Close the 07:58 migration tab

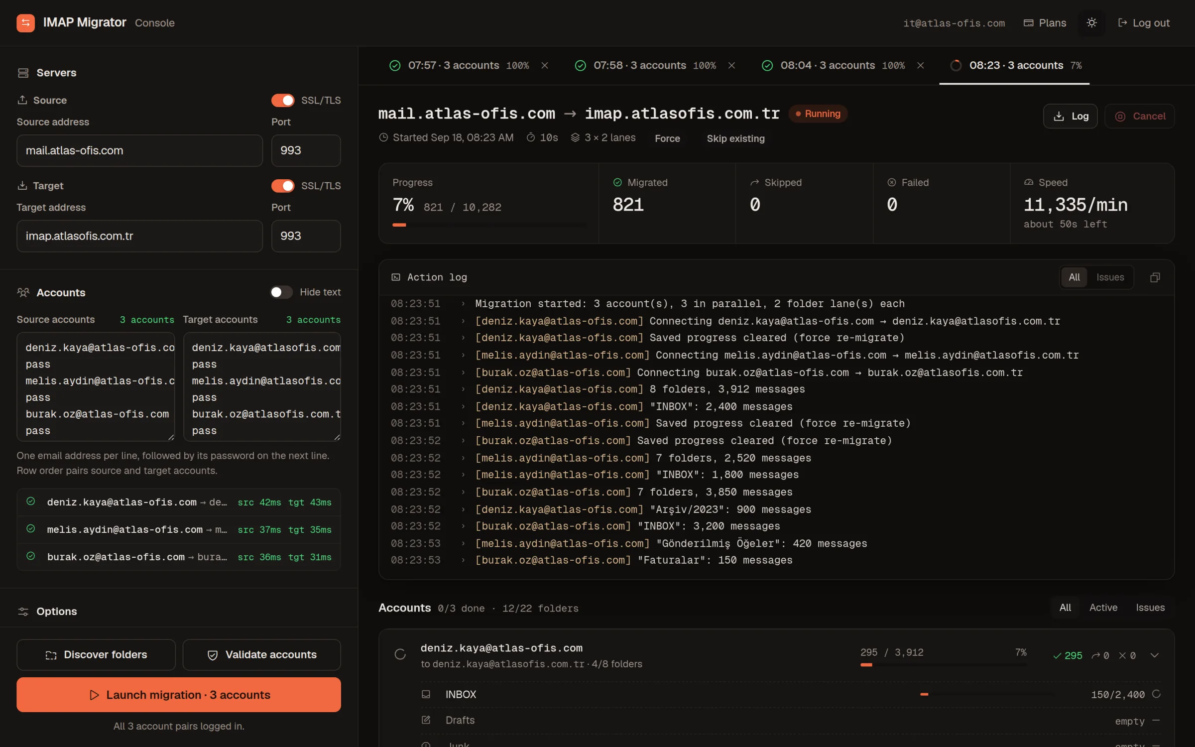pyautogui.click(x=731, y=66)
